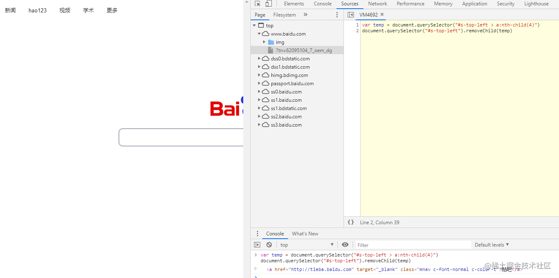
Task: Click the file icon of ?tn=62095104_7_oem_dg
Action: click(271, 50)
